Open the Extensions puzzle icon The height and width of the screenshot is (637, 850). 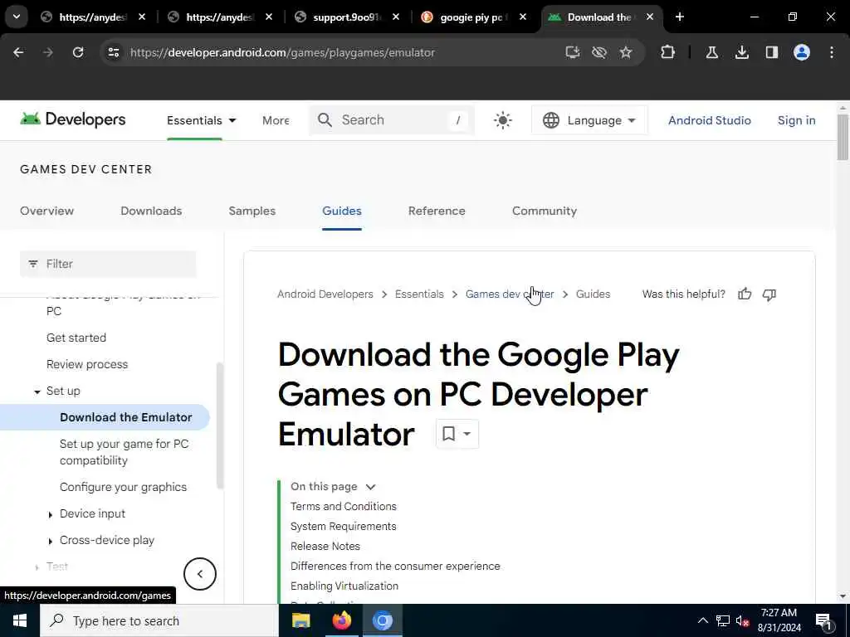tap(668, 52)
